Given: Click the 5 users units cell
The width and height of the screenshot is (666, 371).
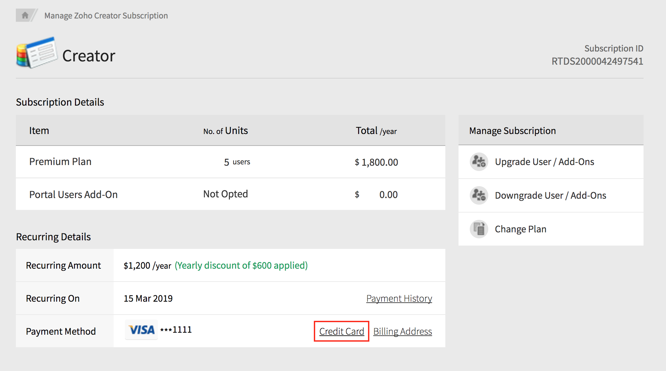Looking at the screenshot, I should (237, 162).
